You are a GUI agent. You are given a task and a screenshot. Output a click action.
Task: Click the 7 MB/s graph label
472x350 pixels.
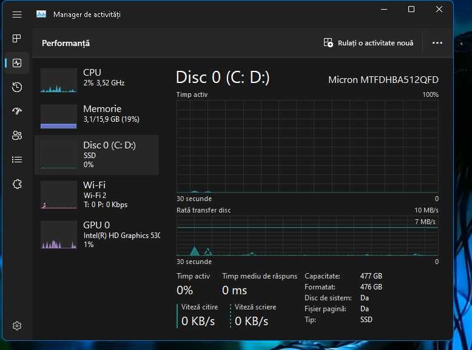click(x=425, y=222)
